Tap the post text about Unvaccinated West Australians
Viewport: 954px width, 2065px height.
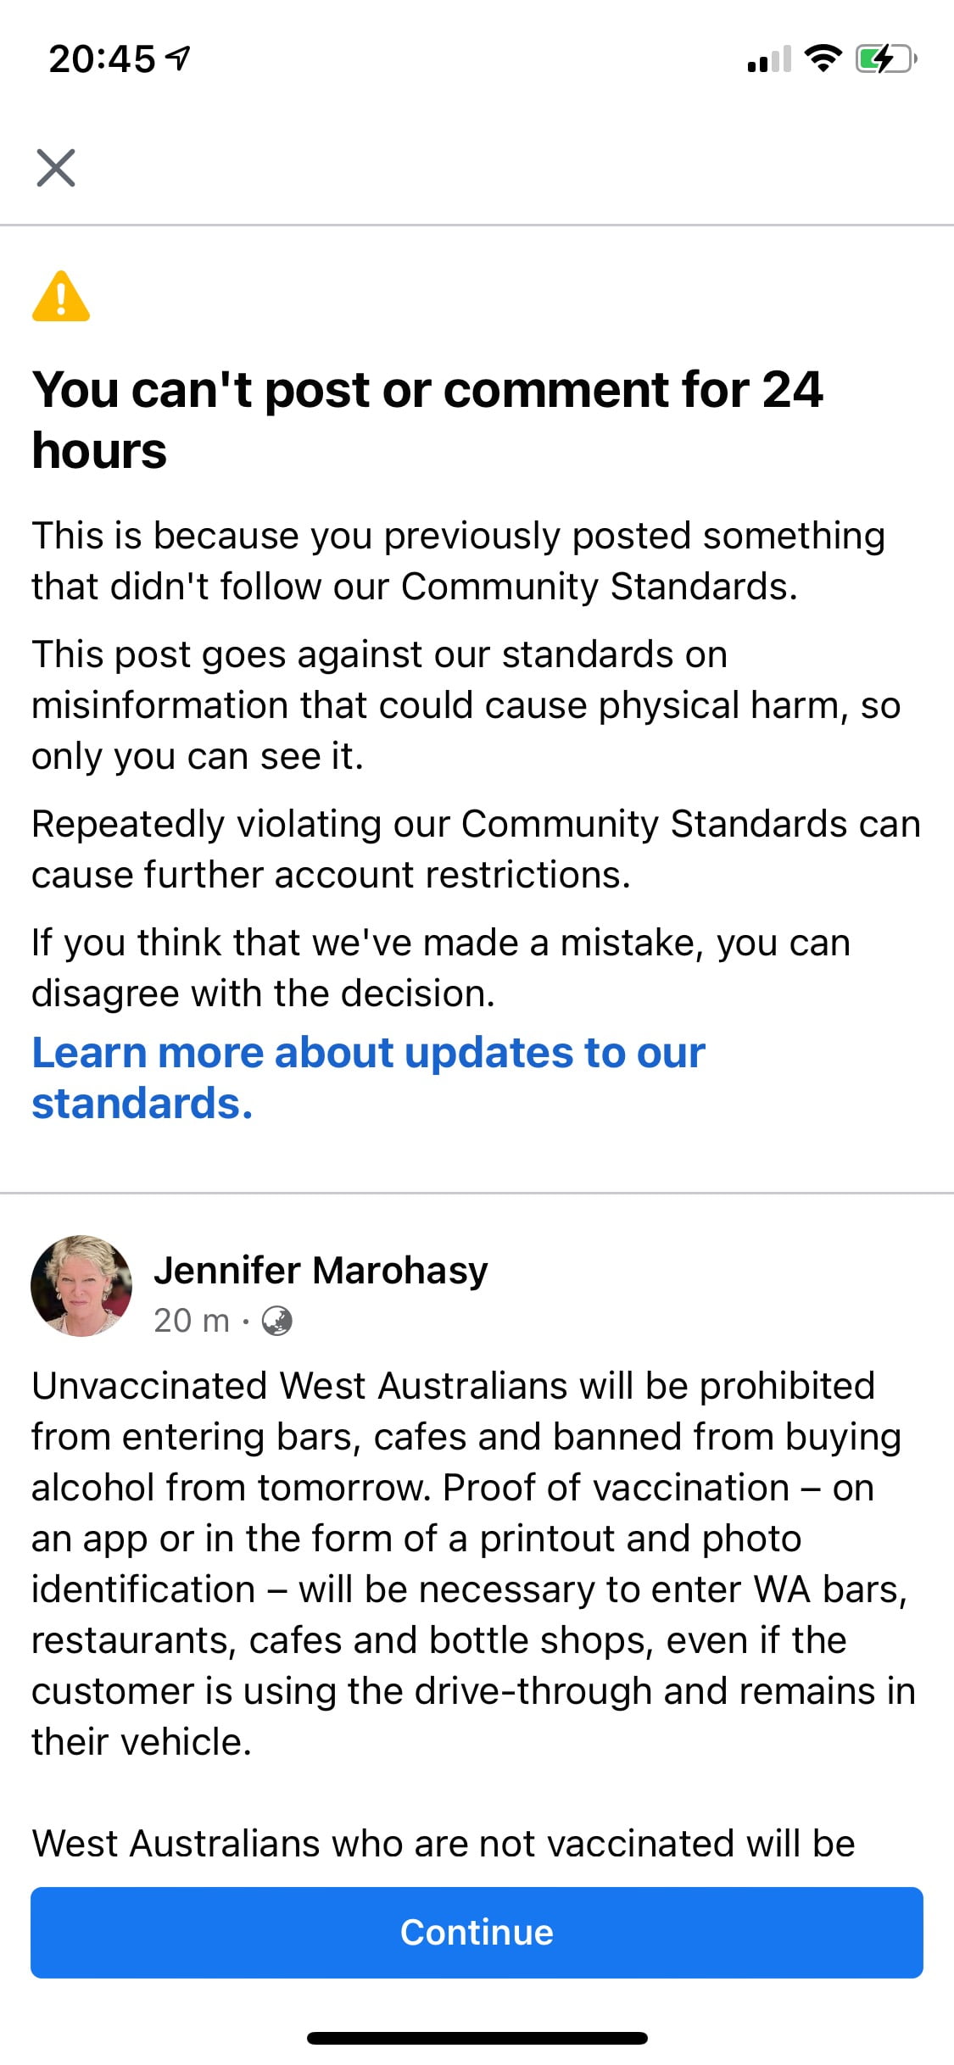[474, 1563]
